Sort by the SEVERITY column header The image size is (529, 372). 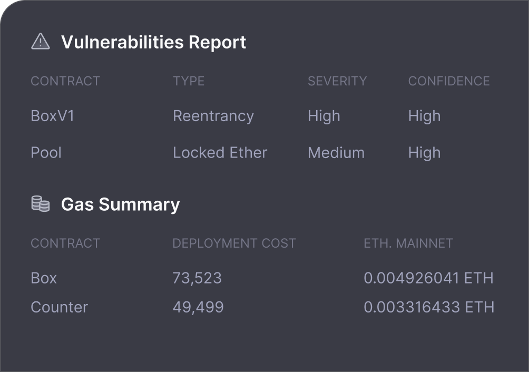click(x=337, y=81)
